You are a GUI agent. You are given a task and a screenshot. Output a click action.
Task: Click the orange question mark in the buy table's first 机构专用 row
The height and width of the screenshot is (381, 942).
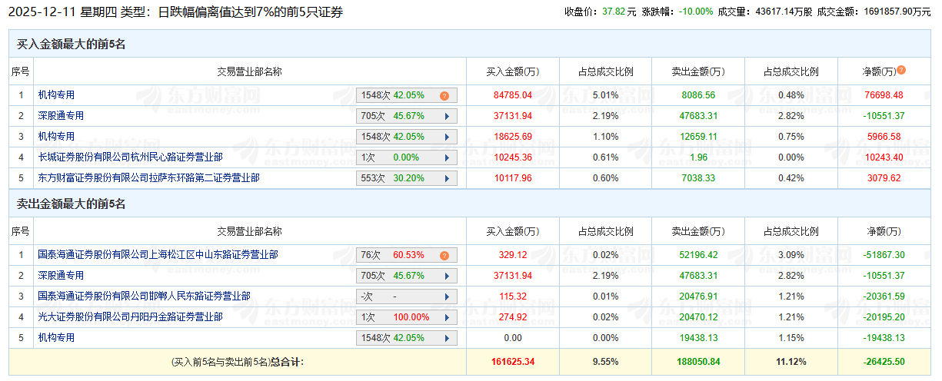[444, 96]
